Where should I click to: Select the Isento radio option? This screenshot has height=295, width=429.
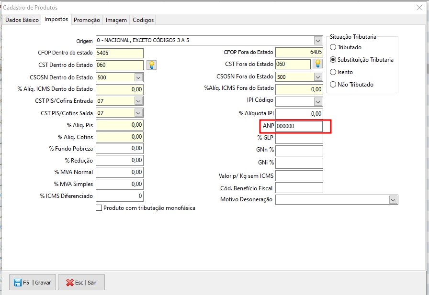tap(333, 72)
